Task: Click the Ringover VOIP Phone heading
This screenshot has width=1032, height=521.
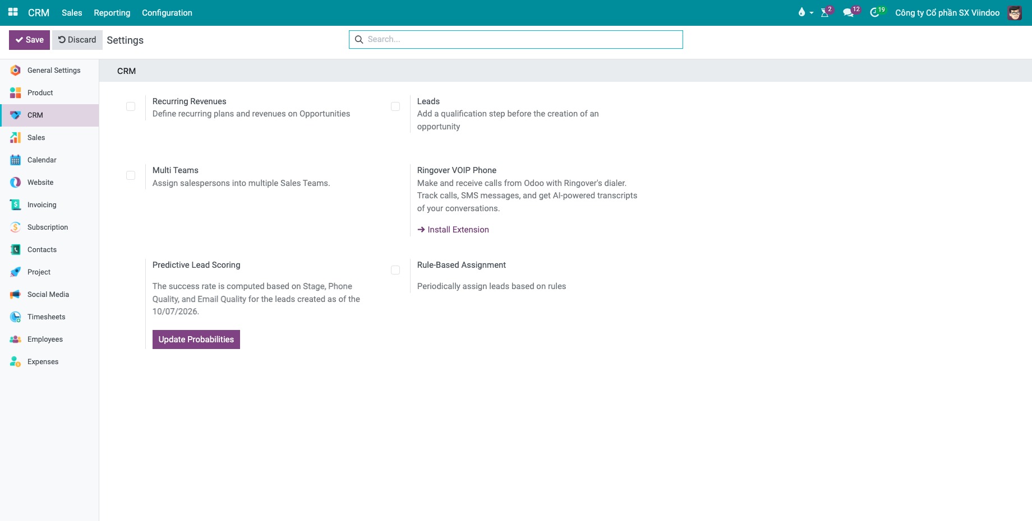Action: pyautogui.click(x=457, y=170)
